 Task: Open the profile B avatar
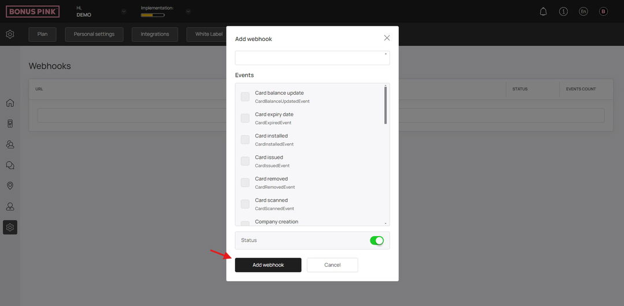coord(603,12)
